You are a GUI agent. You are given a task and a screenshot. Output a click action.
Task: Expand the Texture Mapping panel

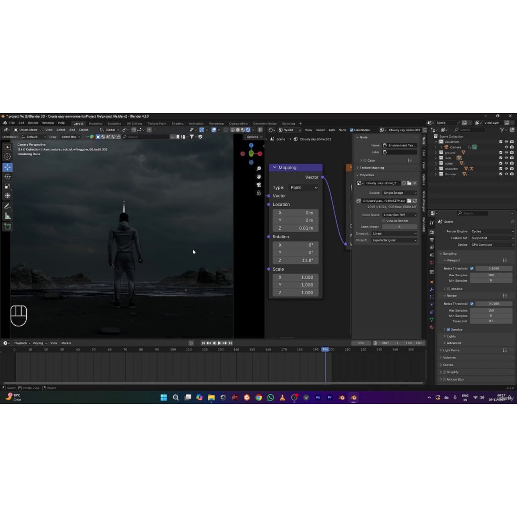pyautogui.click(x=371, y=168)
